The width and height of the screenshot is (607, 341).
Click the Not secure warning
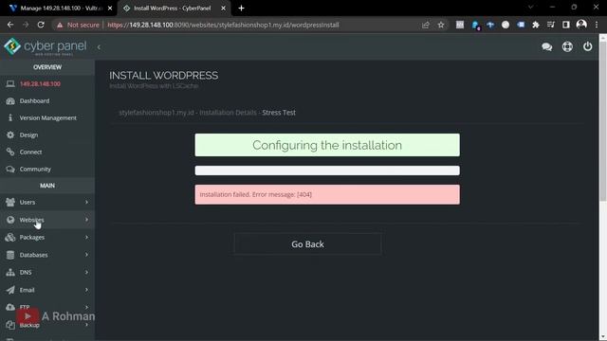(78, 25)
